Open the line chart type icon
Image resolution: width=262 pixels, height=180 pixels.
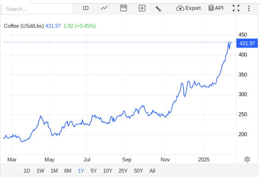[x=104, y=8]
